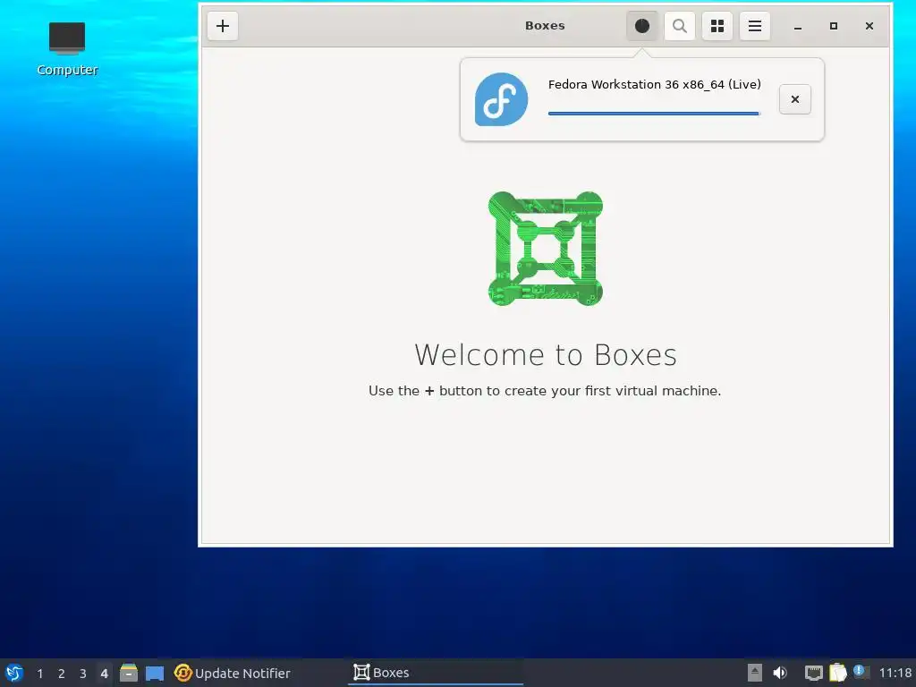The width and height of the screenshot is (916, 687).
Task: Open the volume control tray icon
Action: point(780,673)
